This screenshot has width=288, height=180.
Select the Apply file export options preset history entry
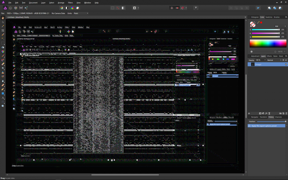click(x=266, y=126)
